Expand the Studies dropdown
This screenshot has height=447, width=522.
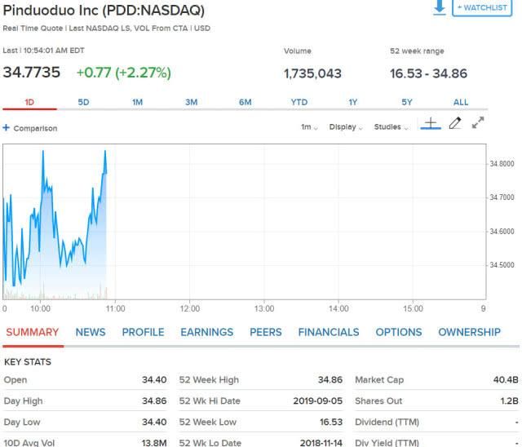click(391, 127)
